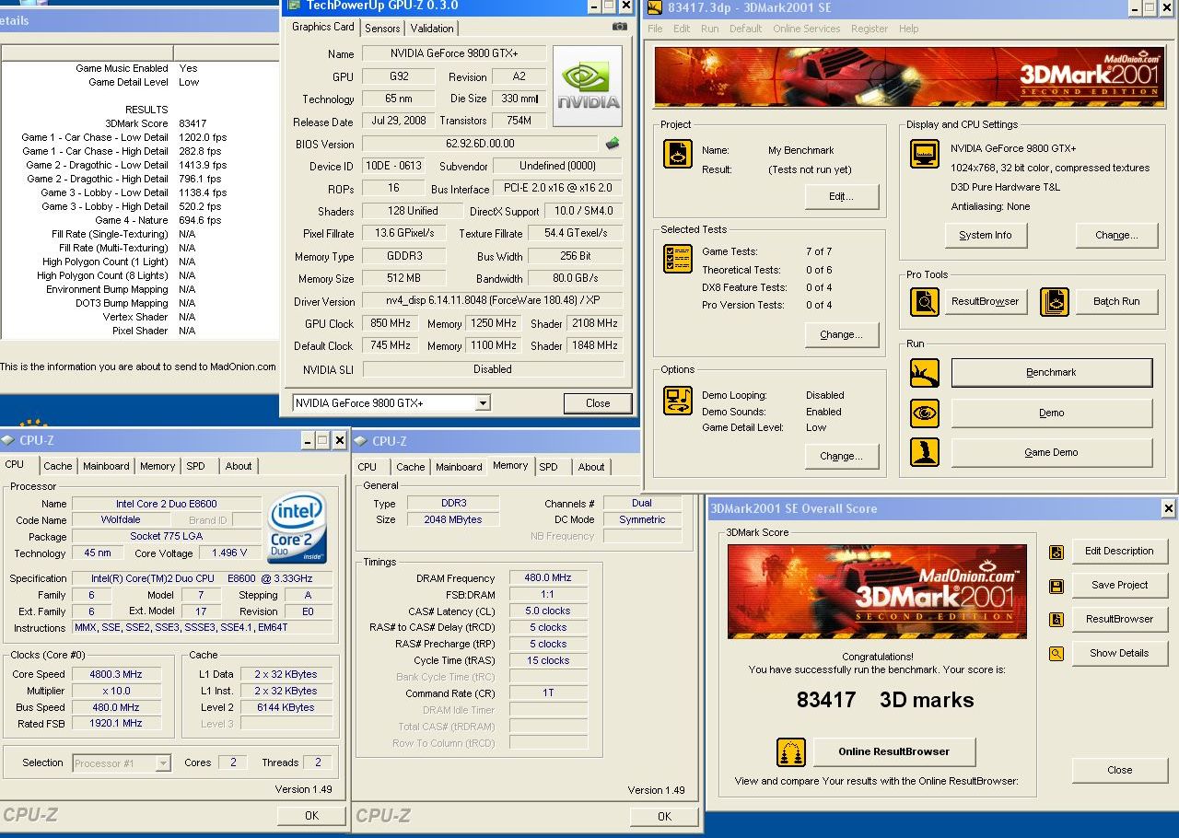The width and height of the screenshot is (1179, 838).
Task: Click the Edit Description button
Action: [x=1119, y=551]
